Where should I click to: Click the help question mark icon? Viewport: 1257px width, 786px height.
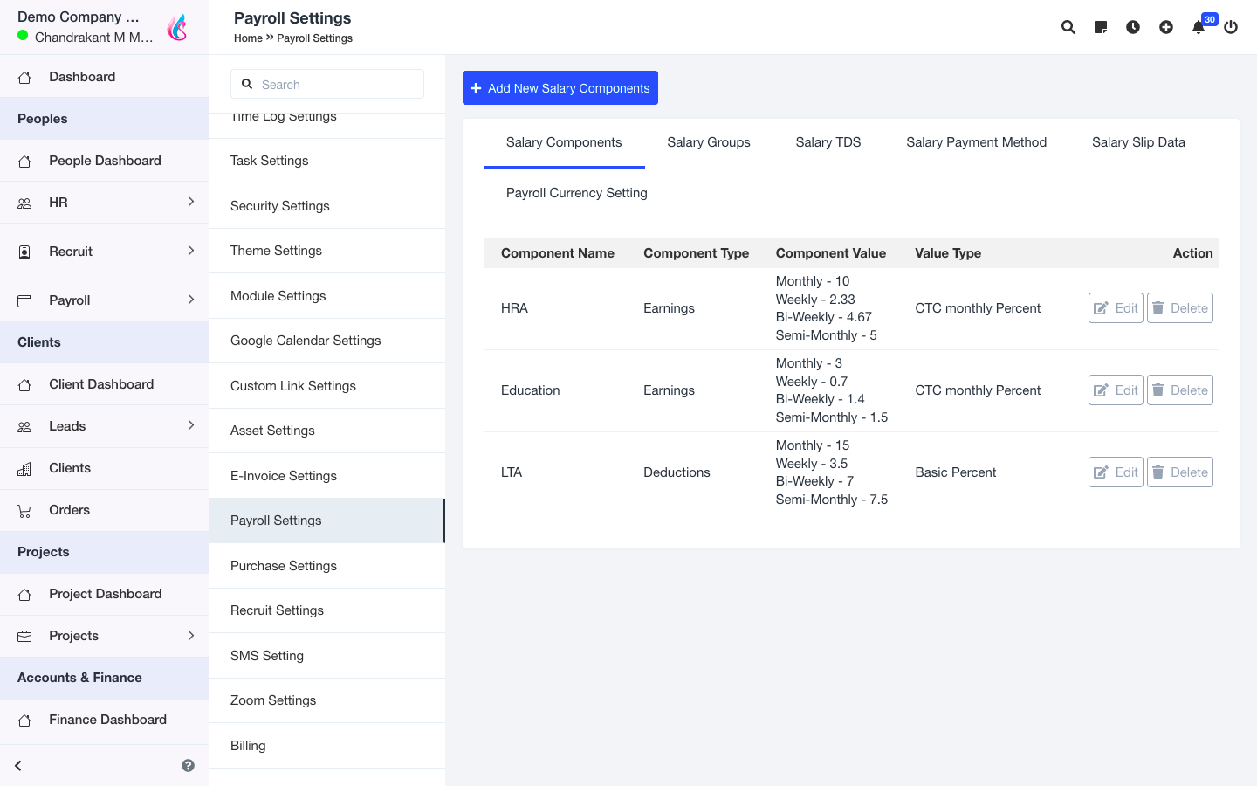(188, 766)
